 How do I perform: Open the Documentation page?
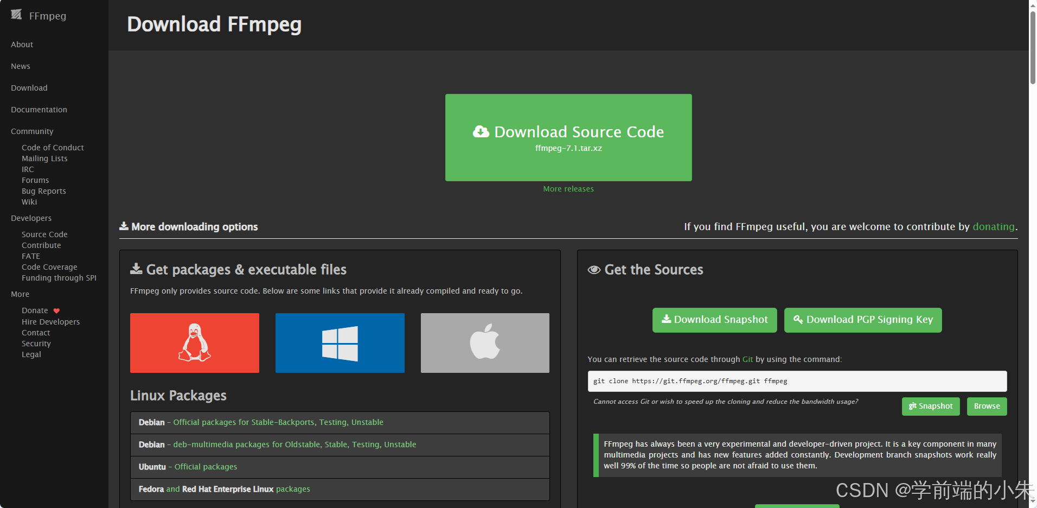click(x=39, y=110)
